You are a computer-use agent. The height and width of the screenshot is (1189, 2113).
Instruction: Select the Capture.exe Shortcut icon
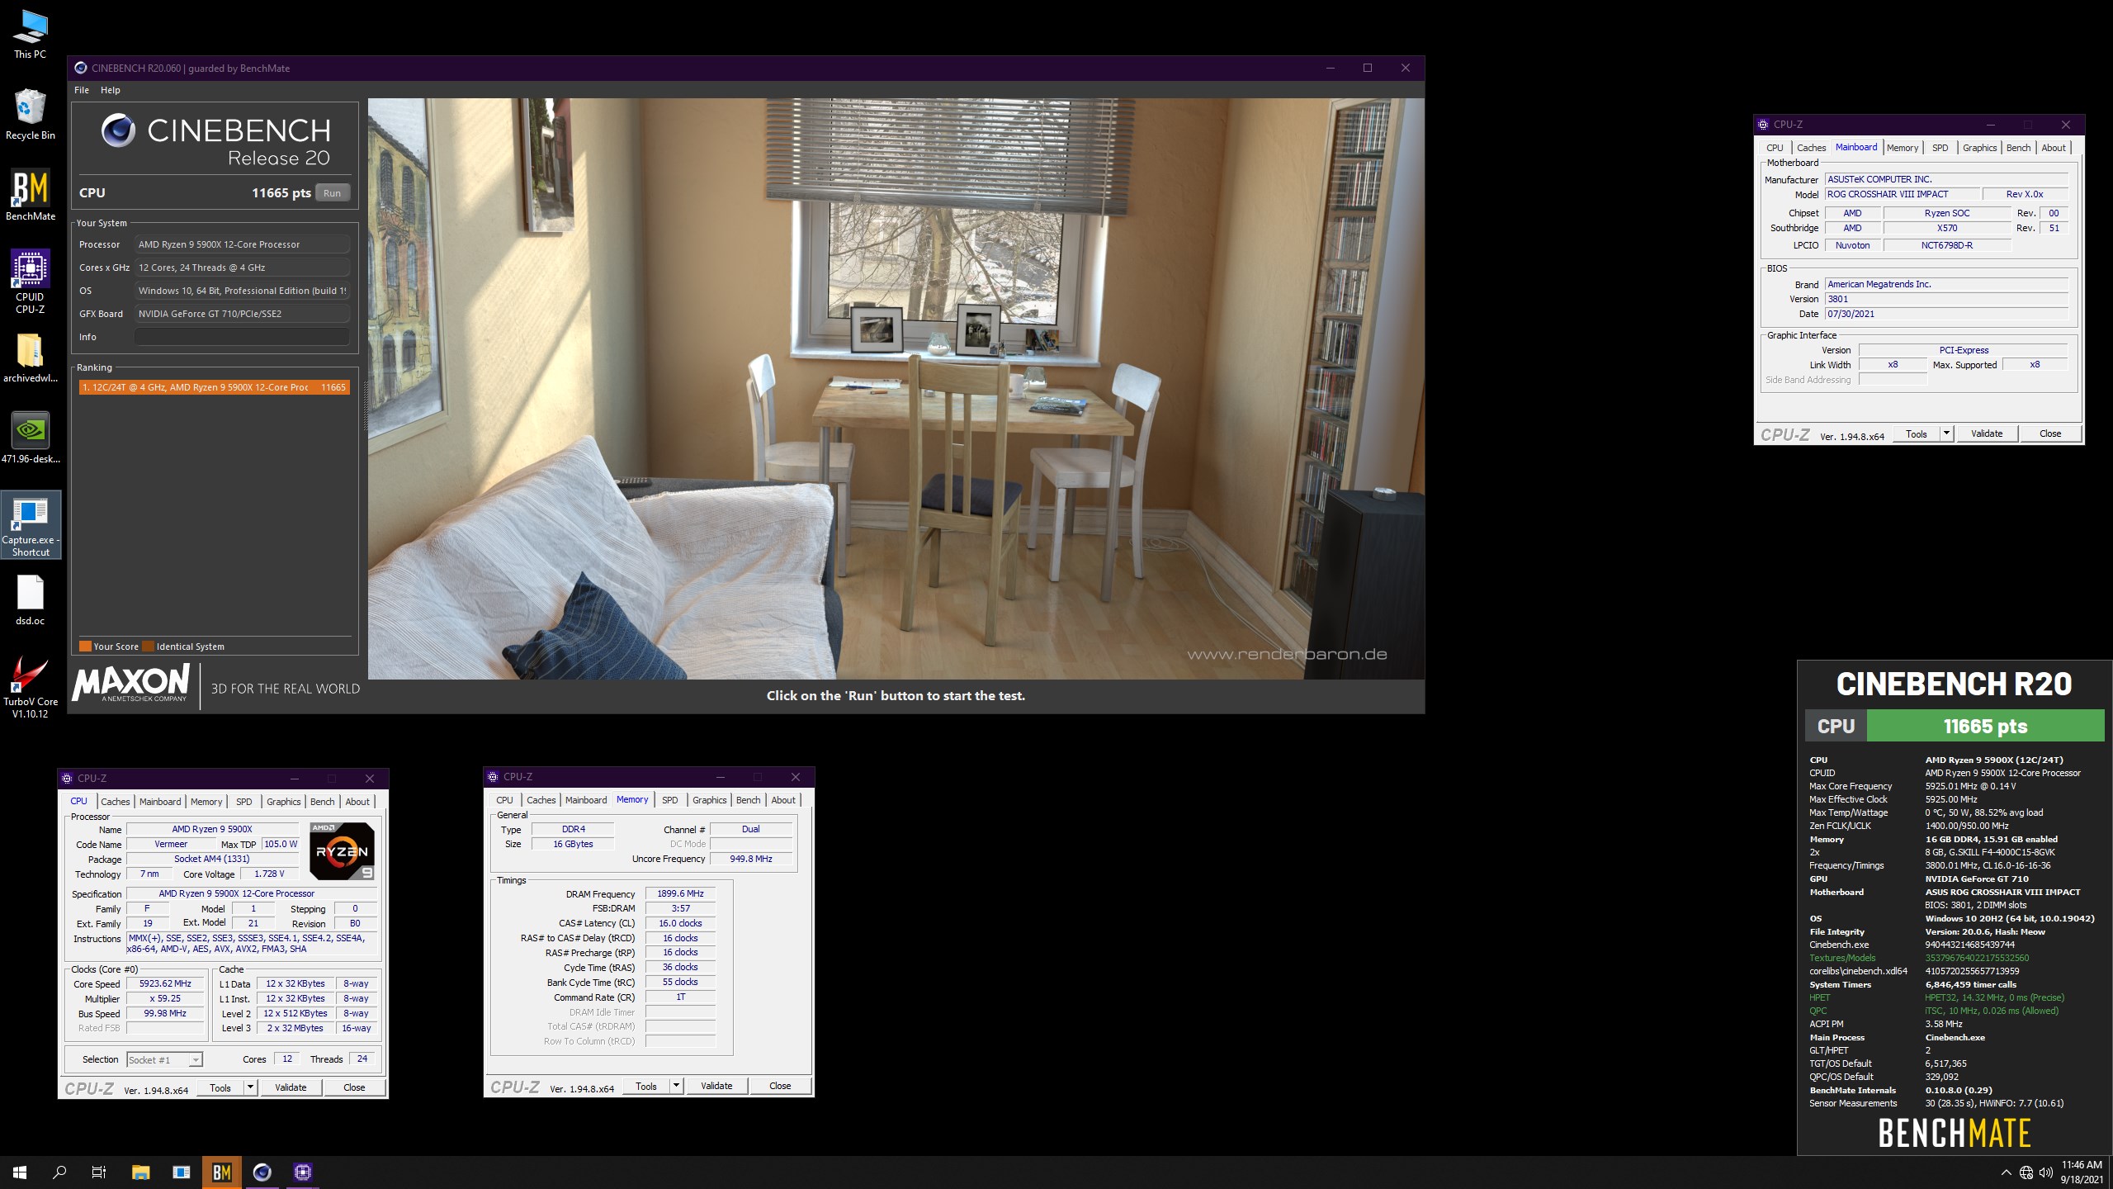click(31, 525)
